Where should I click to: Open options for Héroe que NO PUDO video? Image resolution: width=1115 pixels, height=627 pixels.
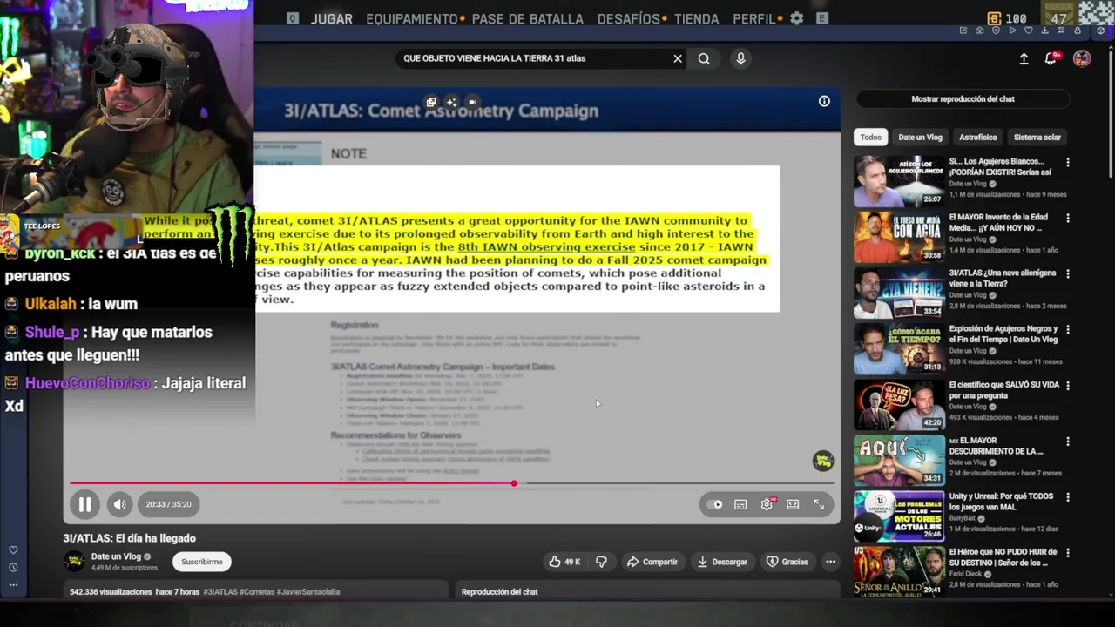pos(1068,553)
